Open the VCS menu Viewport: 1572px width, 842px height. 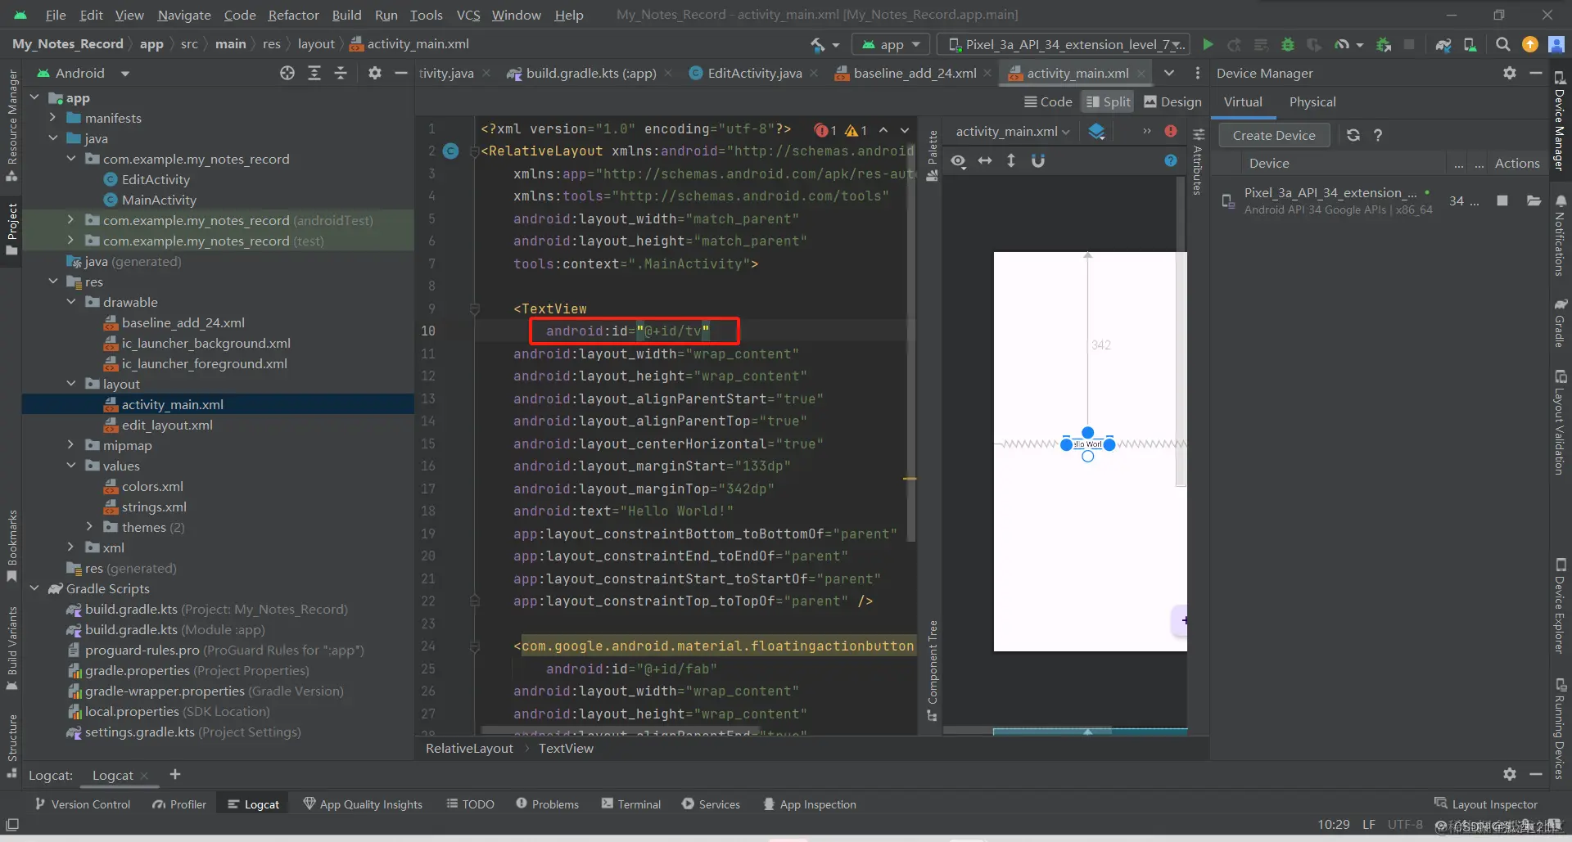468,15
